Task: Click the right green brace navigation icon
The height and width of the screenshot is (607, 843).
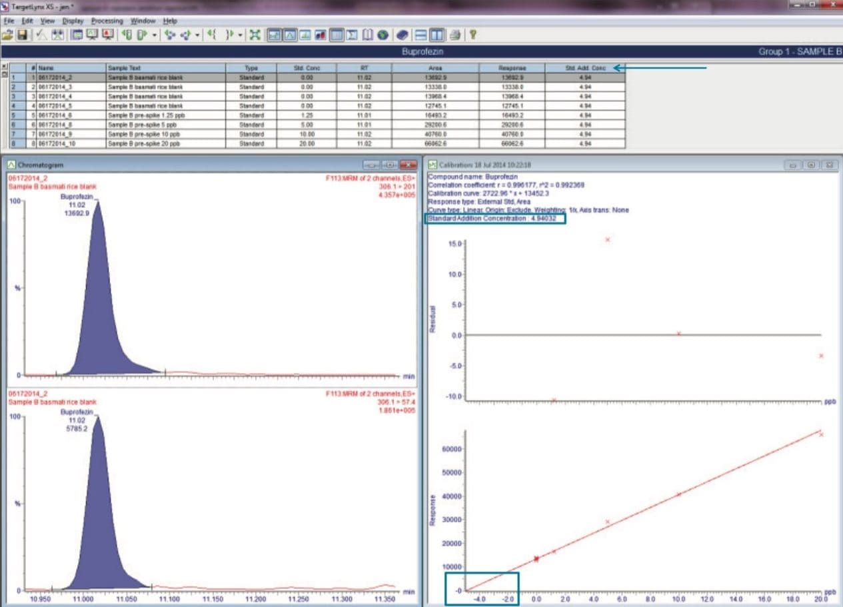Action: 231,35
